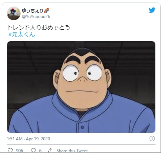The image size is (161, 153).
Task: Open the embedded anime character image
Action: (81, 87)
